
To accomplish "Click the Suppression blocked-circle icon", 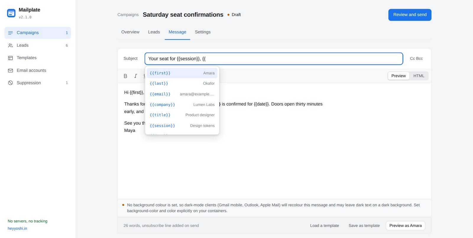I will 10,83.
